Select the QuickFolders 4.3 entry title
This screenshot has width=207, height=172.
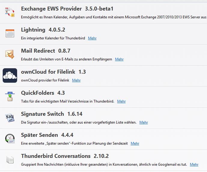(43, 93)
